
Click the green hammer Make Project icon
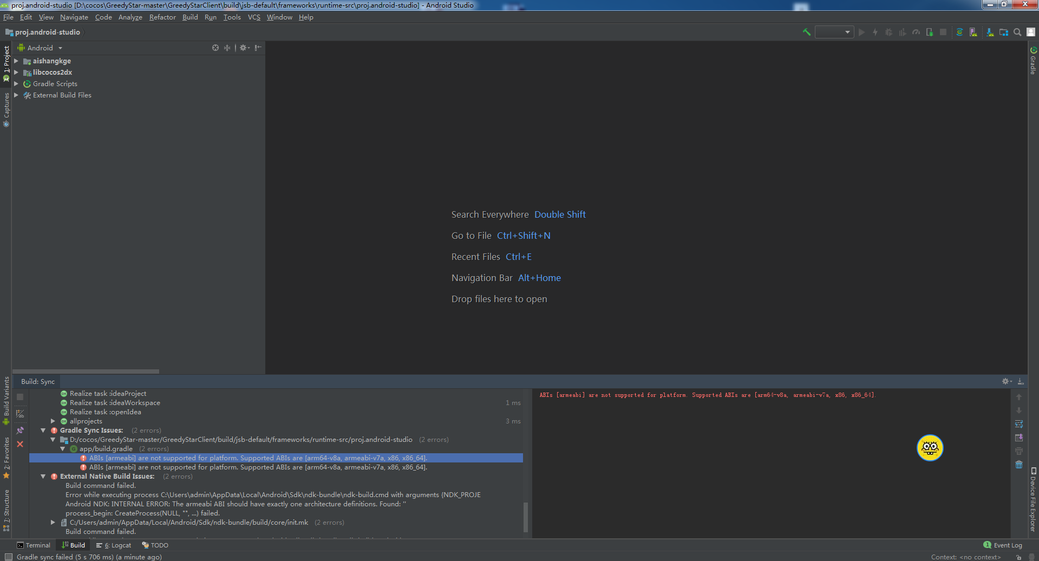807,32
